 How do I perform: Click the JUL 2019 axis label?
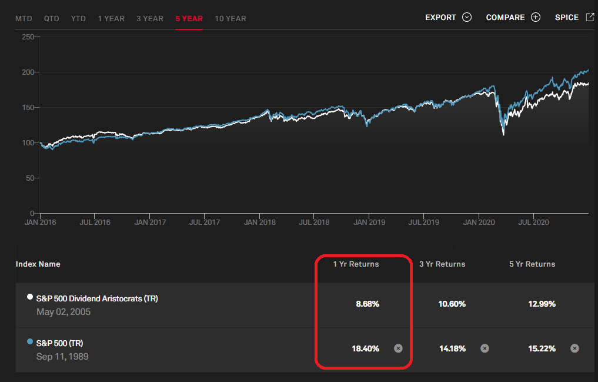click(424, 222)
